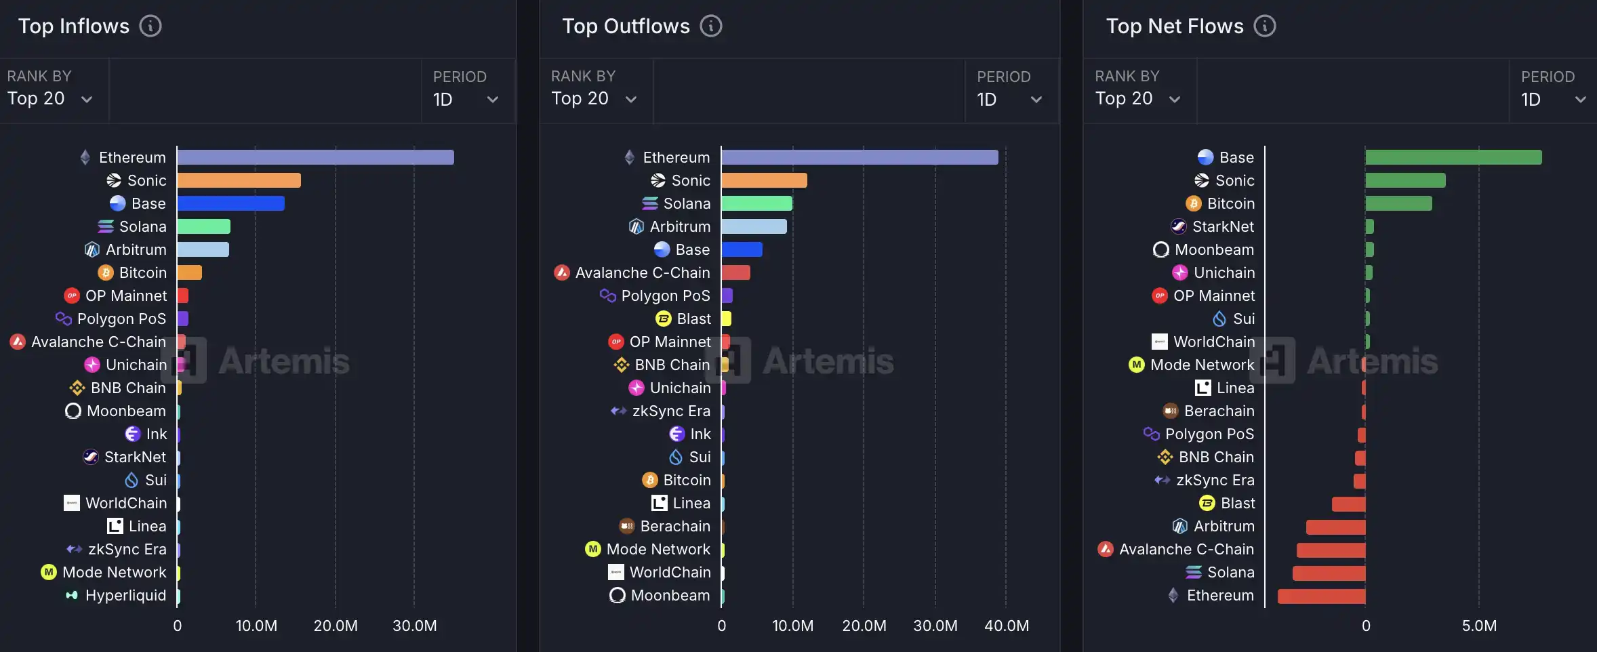Click OP Mainnet label in Top Net Flows
1597x652 pixels.
point(1214,296)
